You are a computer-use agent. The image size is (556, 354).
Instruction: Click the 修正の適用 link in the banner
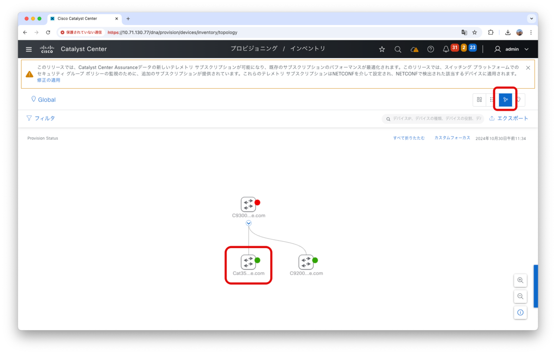49,80
